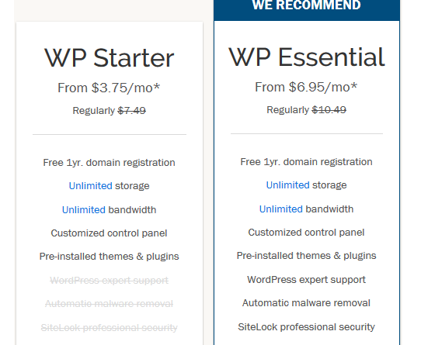
Task: Click the WP Essential plan heading
Action: [x=306, y=57]
